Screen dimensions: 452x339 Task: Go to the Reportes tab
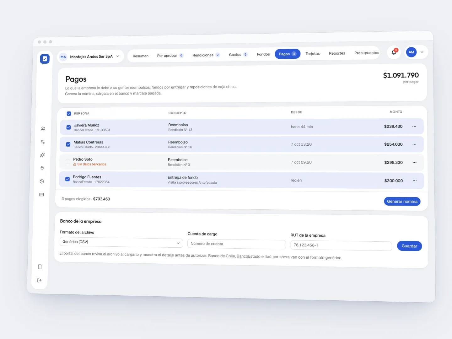[337, 53]
